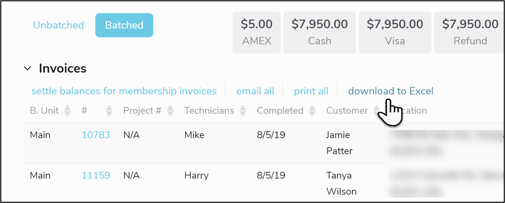Click Jamie Patter customer cell
This screenshot has height=203, width=505.
[339, 143]
